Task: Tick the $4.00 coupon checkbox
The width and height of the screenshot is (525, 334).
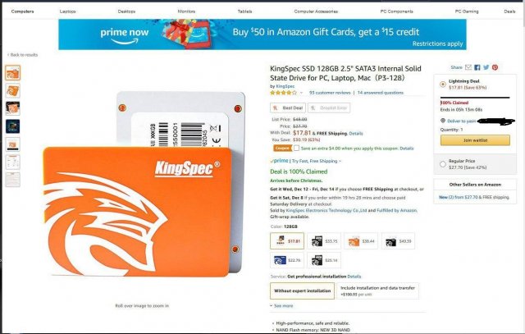Action: (x=296, y=148)
